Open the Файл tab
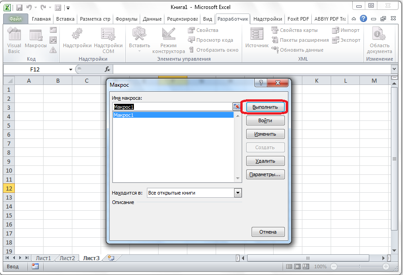Image resolution: width=403 pixels, height=275 pixels. tap(15, 19)
